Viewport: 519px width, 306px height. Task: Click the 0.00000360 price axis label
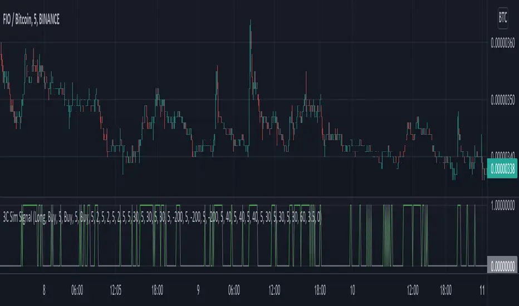click(x=502, y=43)
